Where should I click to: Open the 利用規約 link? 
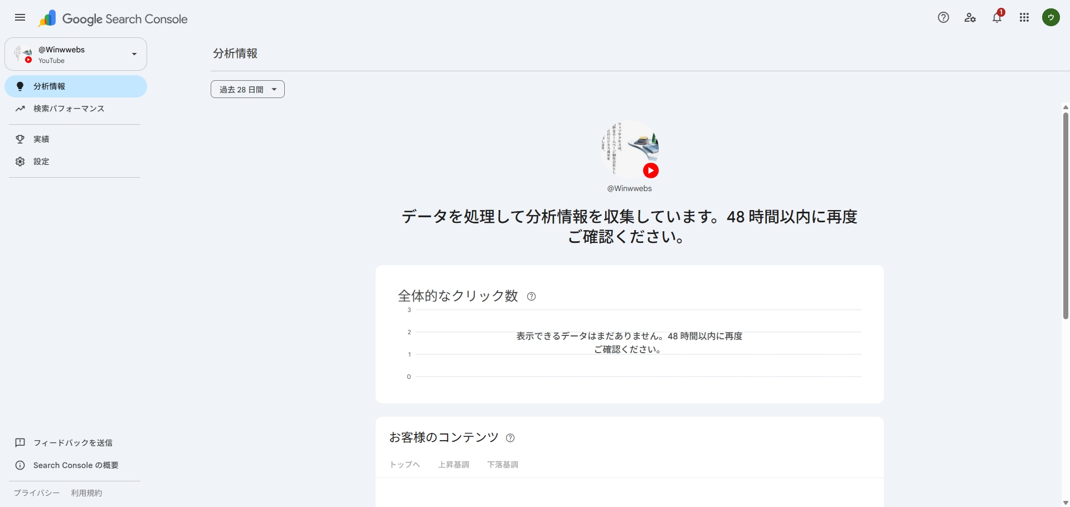click(x=86, y=493)
